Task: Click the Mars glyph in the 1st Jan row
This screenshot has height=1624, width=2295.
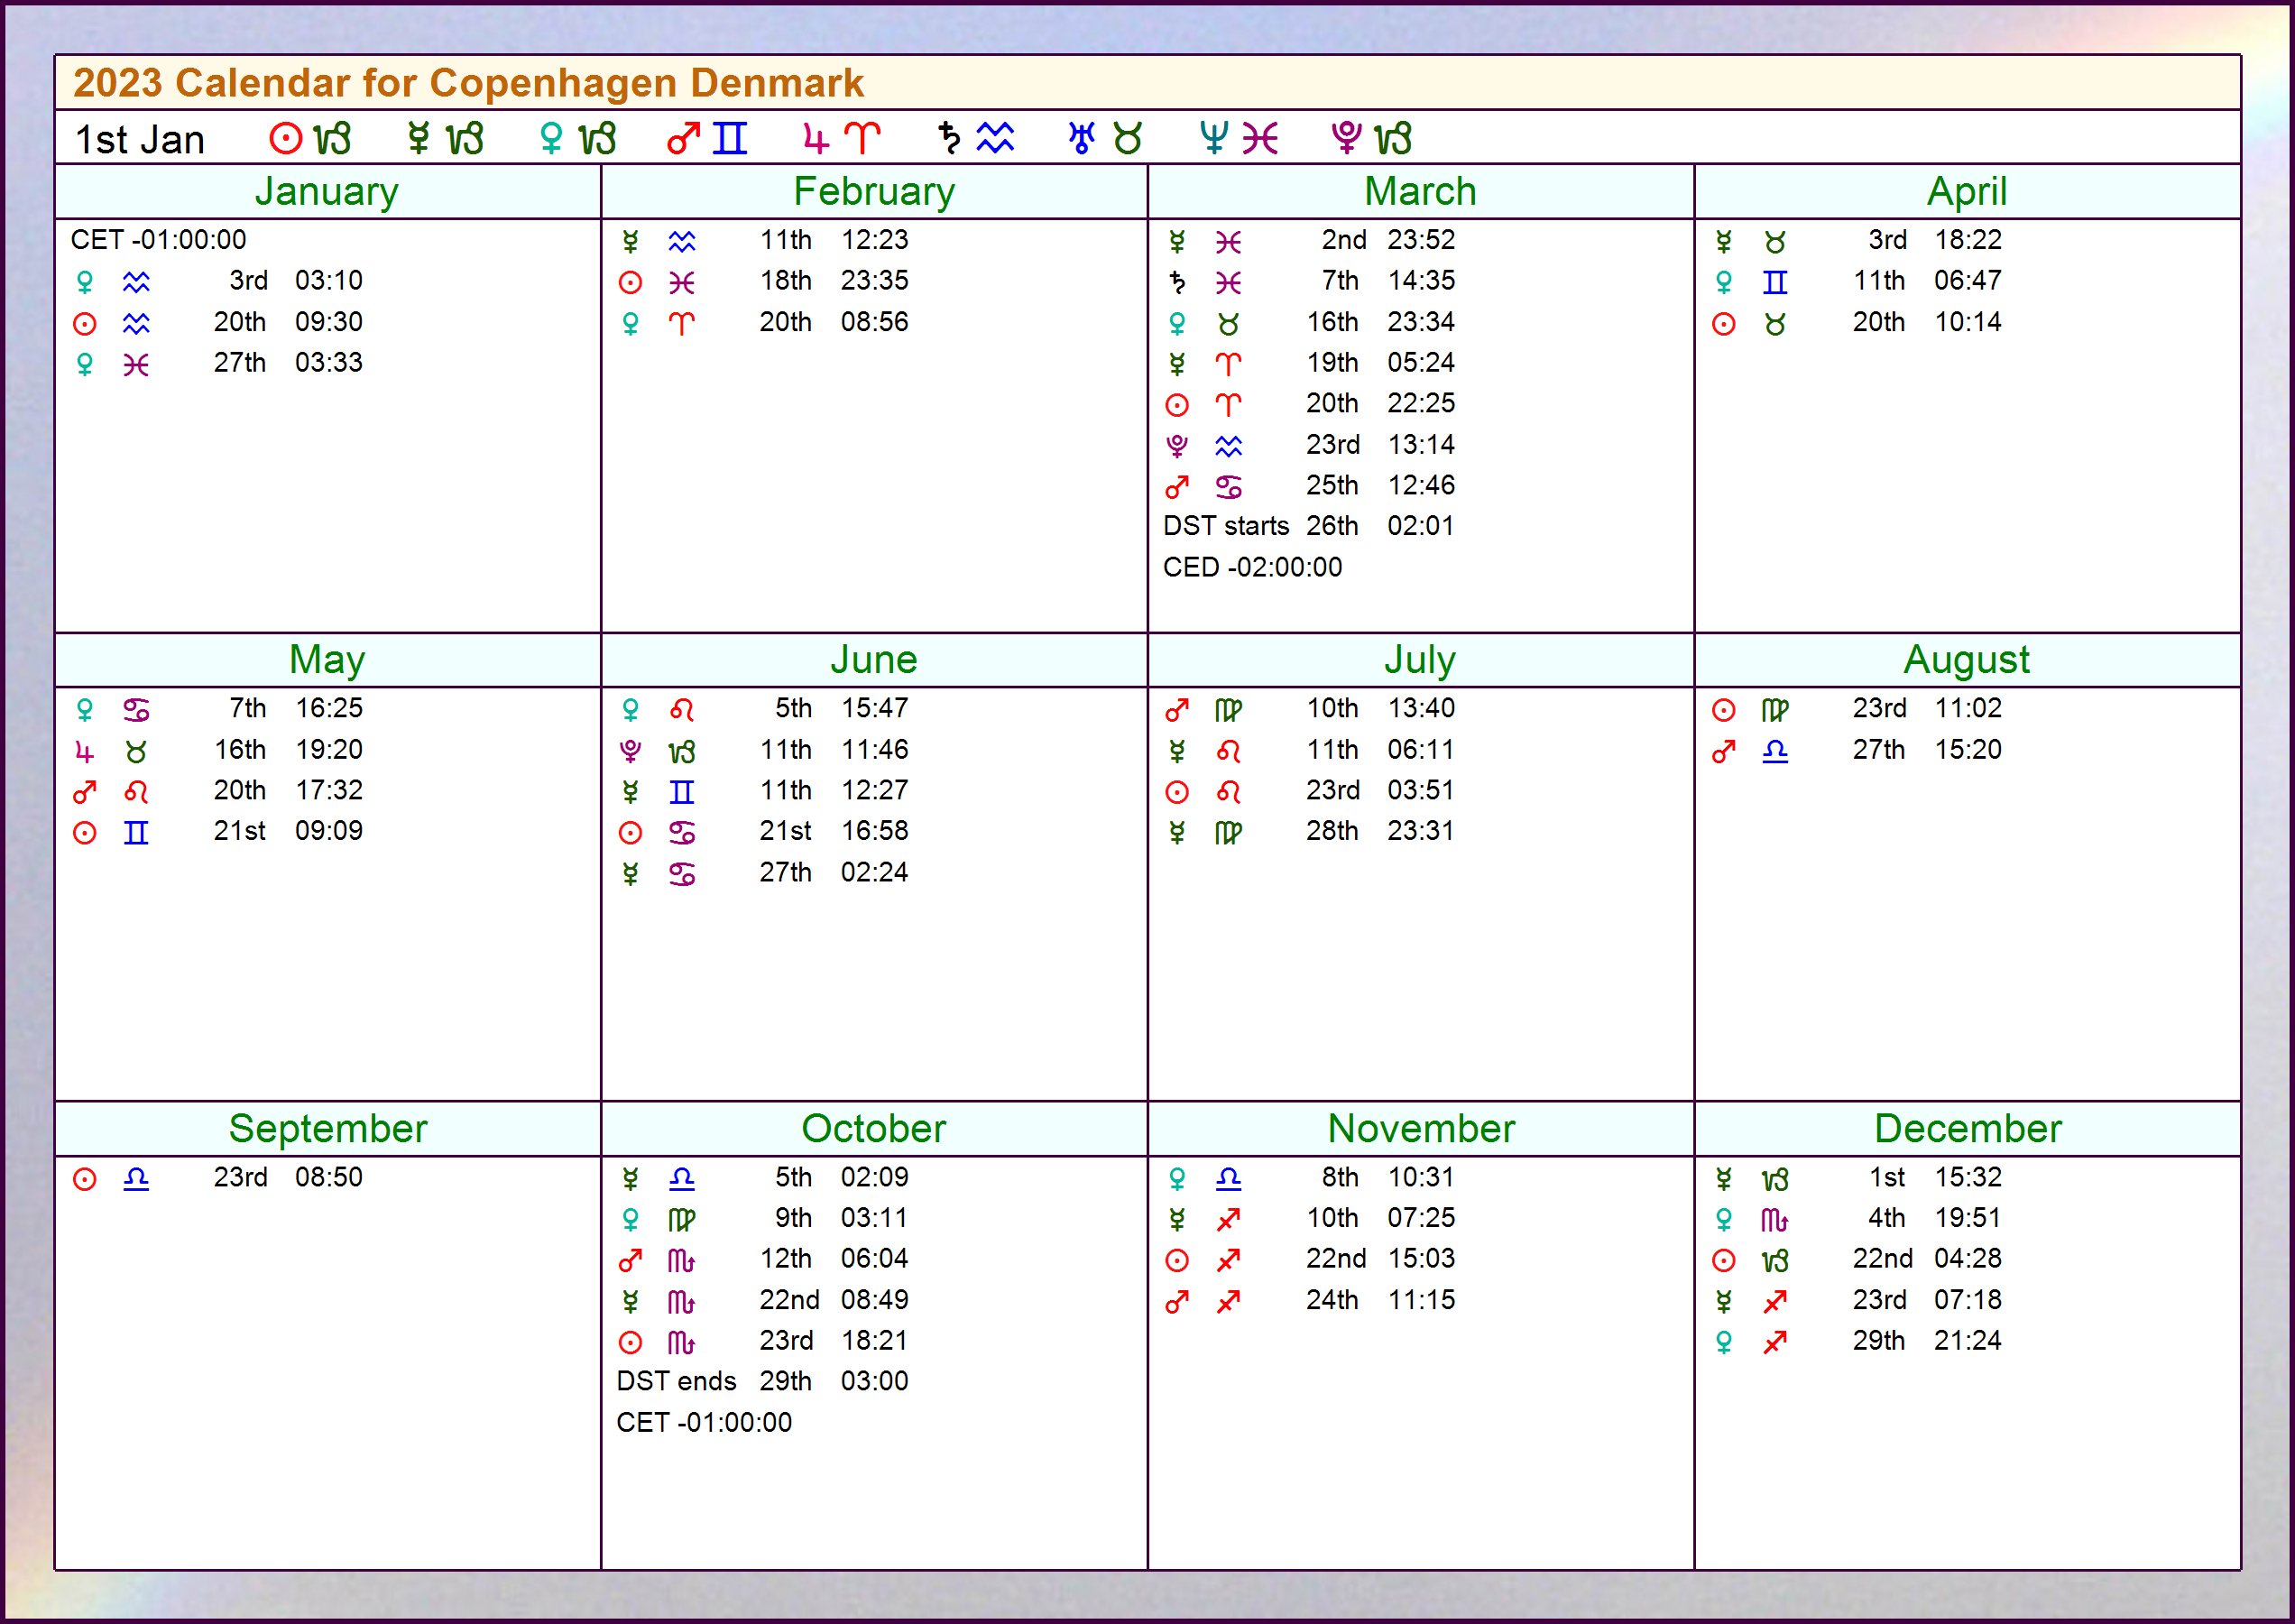Action: coord(683,138)
